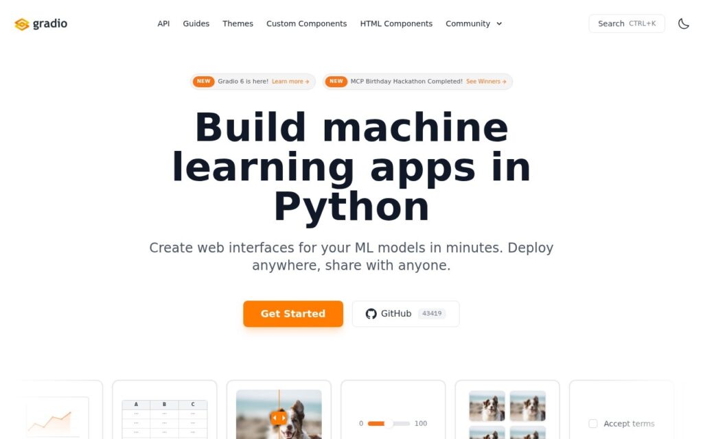
Task: Click the Gradio logo icon
Action: point(21,24)
